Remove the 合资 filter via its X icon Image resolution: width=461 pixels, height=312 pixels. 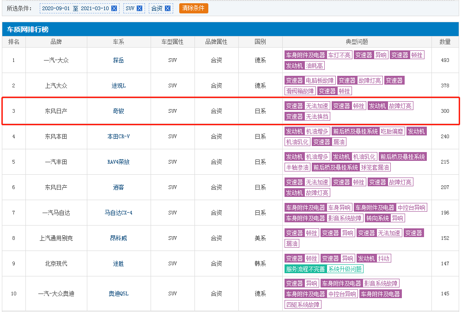point(168,8)
